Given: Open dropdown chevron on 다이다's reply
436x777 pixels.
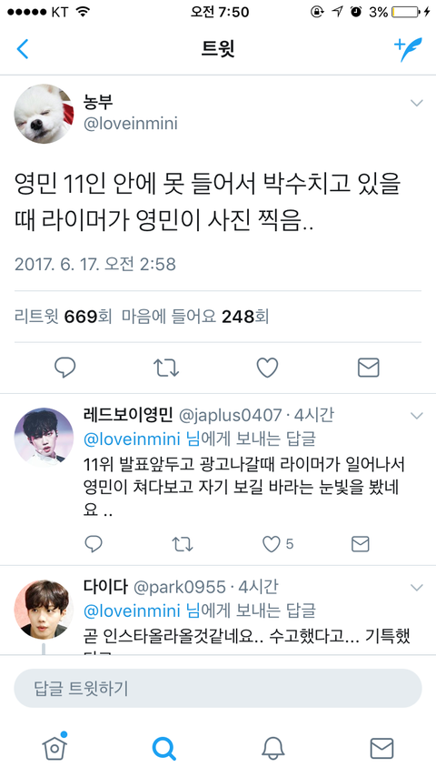Looking at the screenshot, I should (417, 588).
